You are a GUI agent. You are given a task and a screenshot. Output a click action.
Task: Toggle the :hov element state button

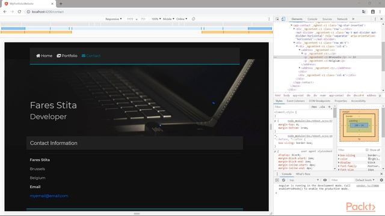point(314,107)
